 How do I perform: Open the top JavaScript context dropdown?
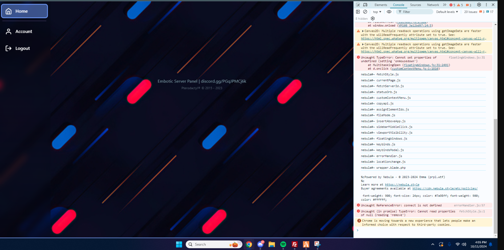(377, 12)
